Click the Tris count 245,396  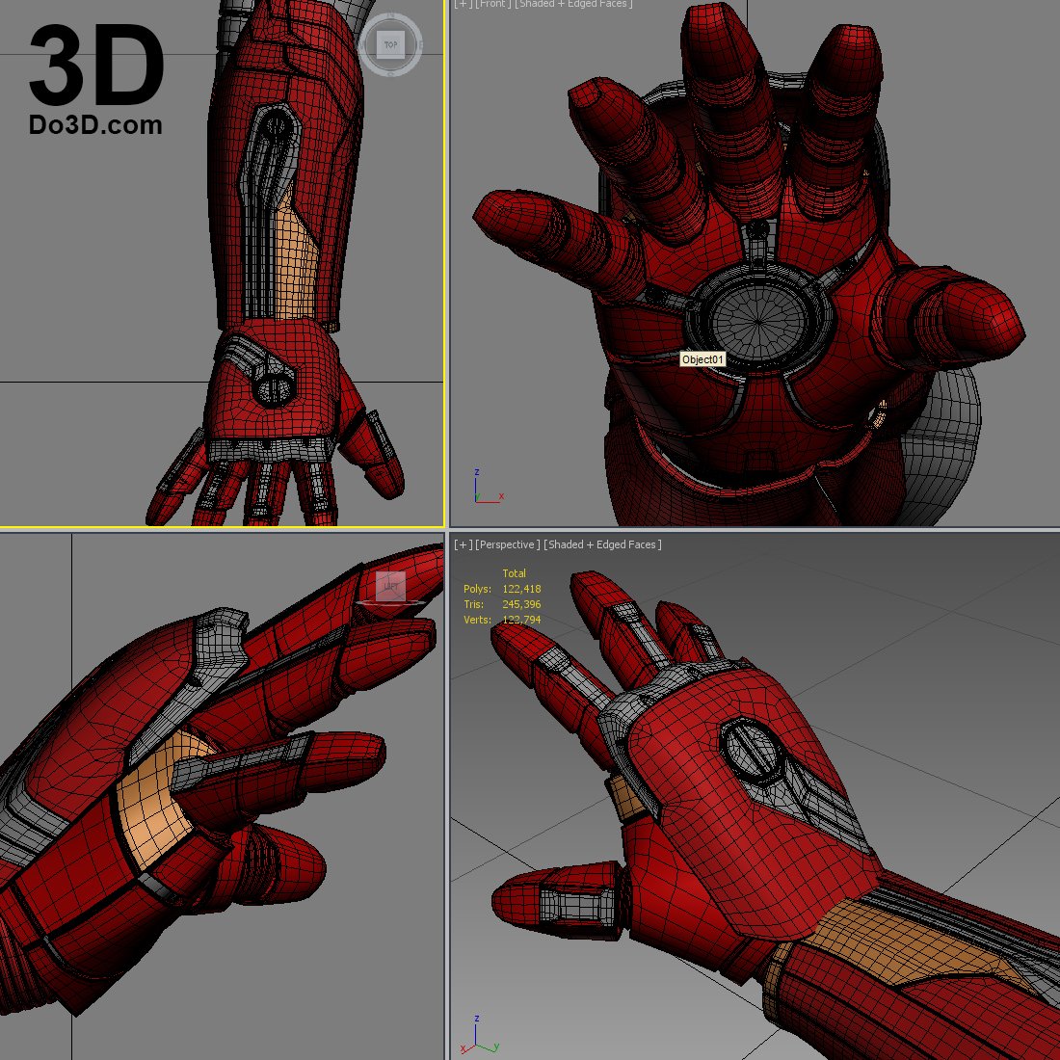521,604
